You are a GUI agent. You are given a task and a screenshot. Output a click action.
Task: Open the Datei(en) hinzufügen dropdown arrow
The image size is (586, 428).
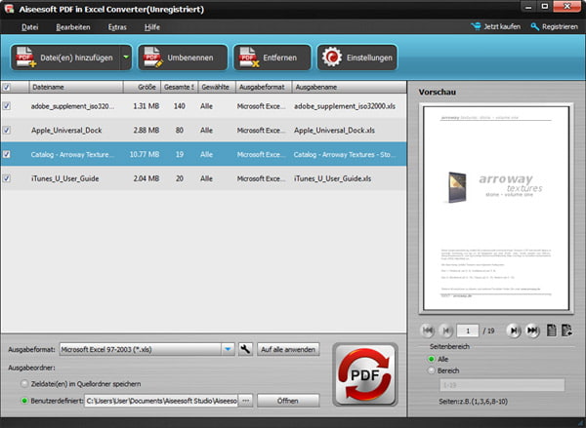(x=125, y=58)
